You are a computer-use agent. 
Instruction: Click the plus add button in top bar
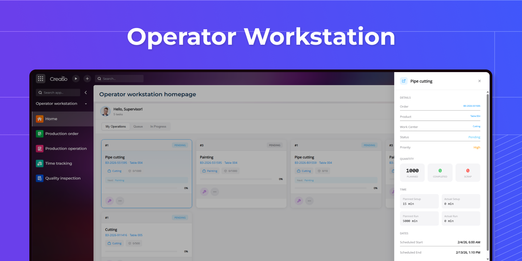pyautogui.click(x=87, y=79)
